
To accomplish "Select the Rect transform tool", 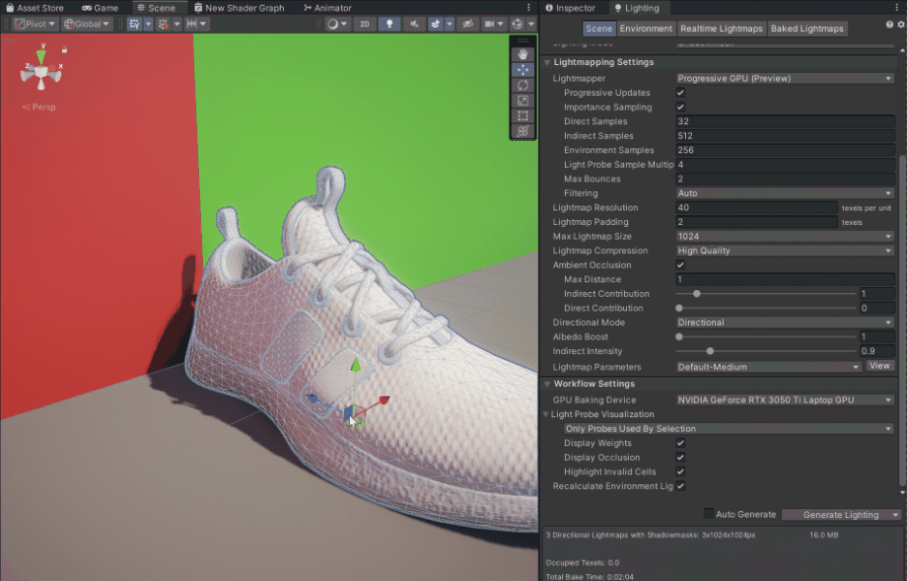I will click(523, 115).
